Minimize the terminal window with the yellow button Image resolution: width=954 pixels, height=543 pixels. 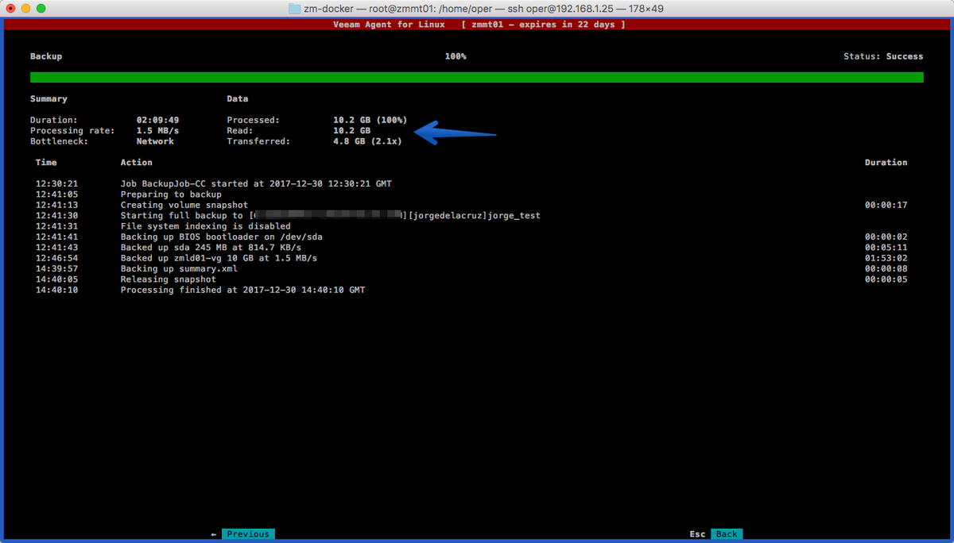(x=25, y=9)
